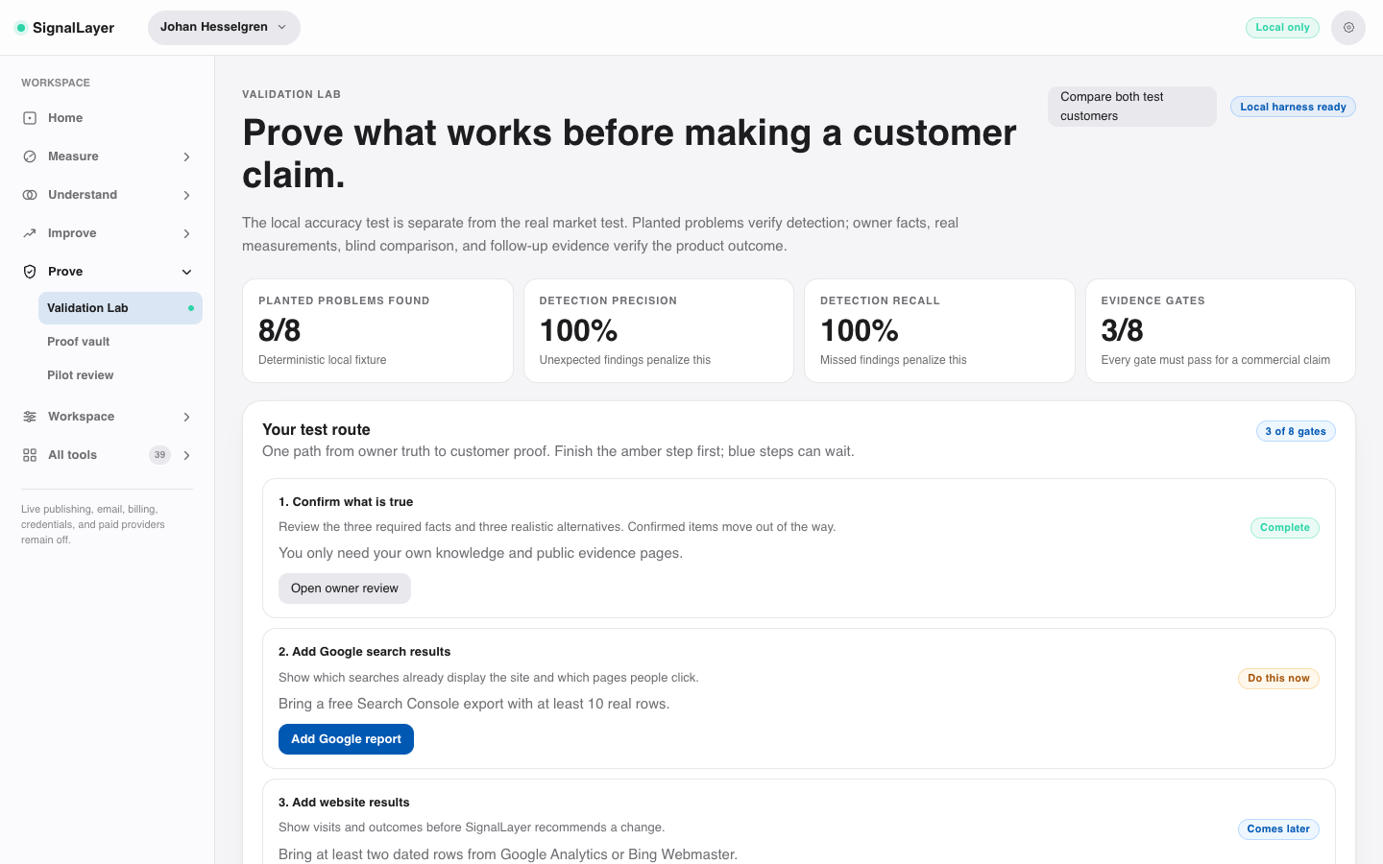
Task: Click the Understand overlapping circles icon
Action: click(x=30, y=195)
